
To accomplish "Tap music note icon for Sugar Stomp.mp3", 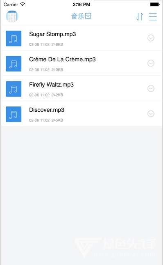I will click(14, 38).
